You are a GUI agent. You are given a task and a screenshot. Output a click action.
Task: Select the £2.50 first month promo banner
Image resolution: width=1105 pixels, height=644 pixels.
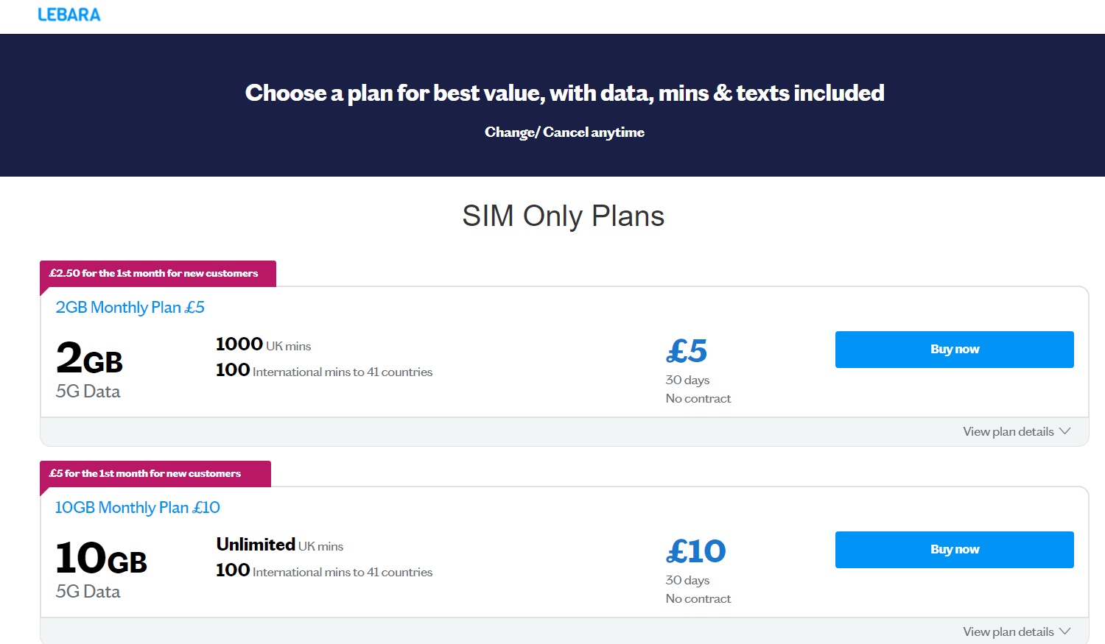[158, 274]
